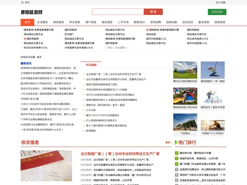Viewport: 247px width, 185px height.
Task: Open news about 北京车展 银河 SUV
Action: (x=47, y=78)
